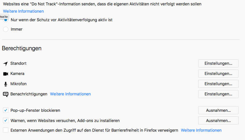245x140 pixels.
Task: Enable the Barrierefreiheit access denial checkbox
Action: (6, 130)
